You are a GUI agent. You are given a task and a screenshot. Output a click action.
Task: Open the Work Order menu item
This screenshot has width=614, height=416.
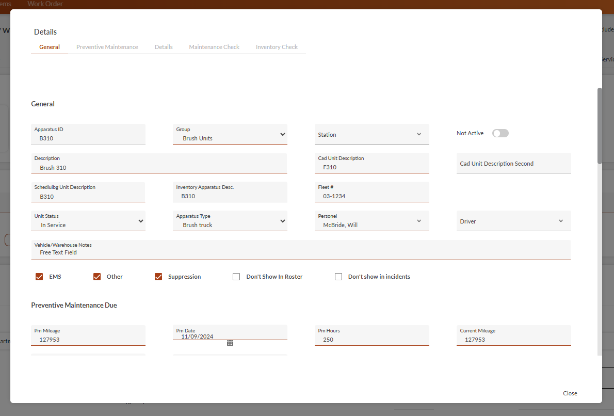point(45,4)
